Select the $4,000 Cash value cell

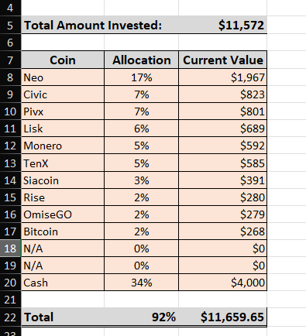point(223,283)
